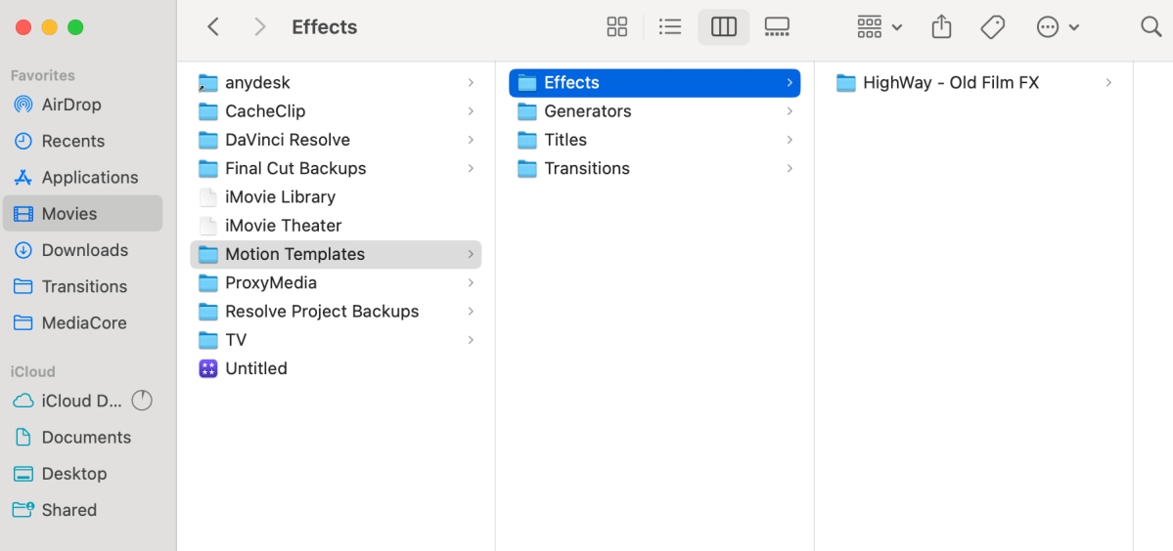1173x551 pixels.
Task: Open the Finder search
Action: pyautogui.click(x=1150, y=27)
